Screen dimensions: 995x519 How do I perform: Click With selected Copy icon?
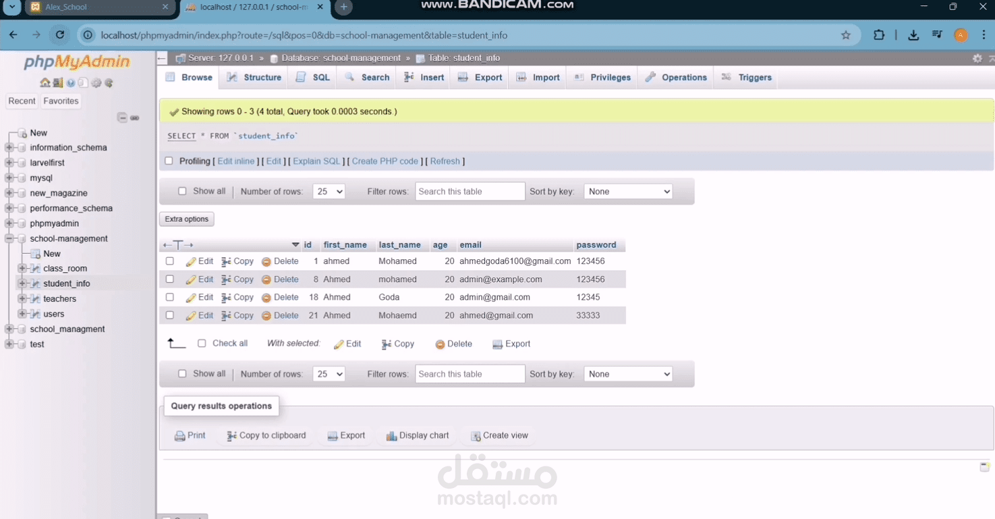tap(386, 344)
